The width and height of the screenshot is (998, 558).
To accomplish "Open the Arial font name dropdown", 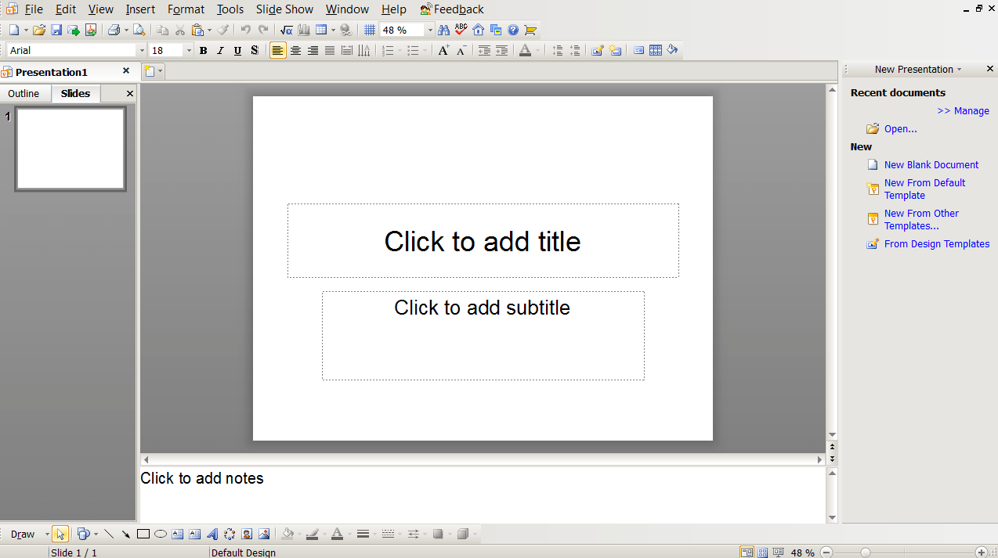I will [x=142, y=50].
